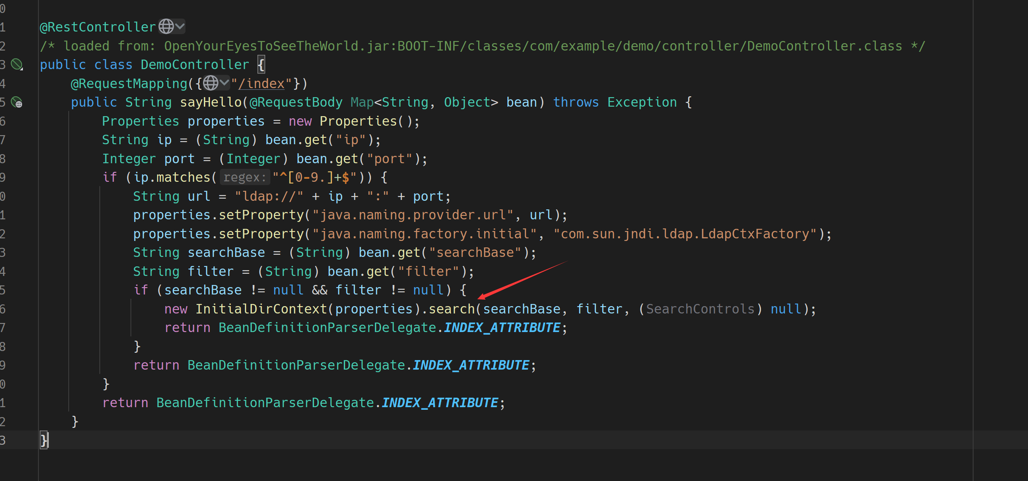Open the "/index" URL link
Screen dimensions: 1028x481
[x=262, y=84]
